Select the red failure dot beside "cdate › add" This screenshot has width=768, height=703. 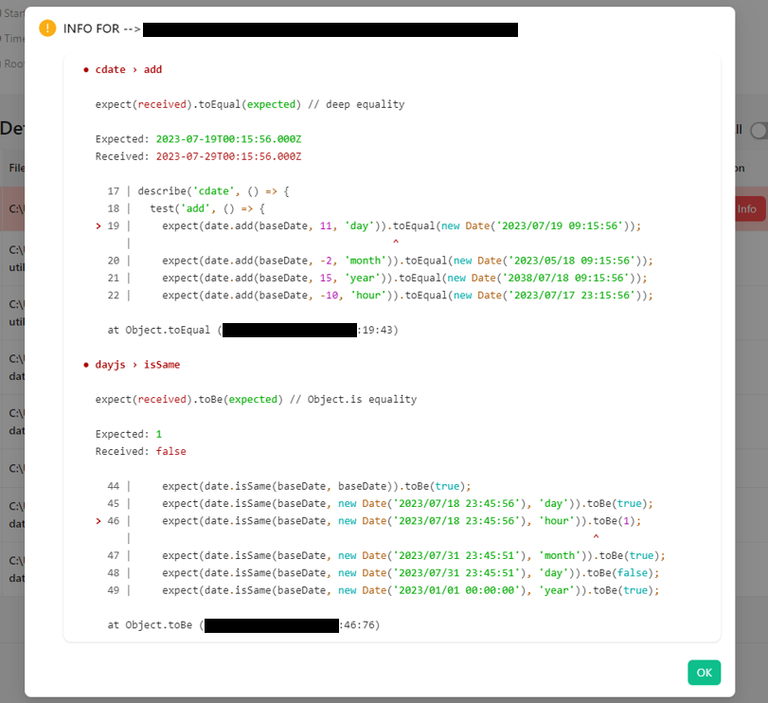[x=86, y=69]
